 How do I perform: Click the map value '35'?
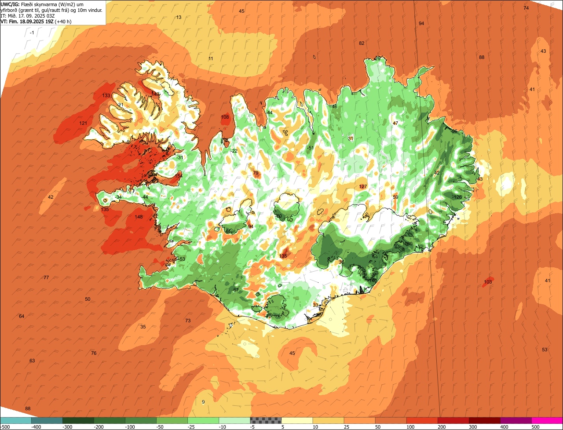(x=143, y=327)
